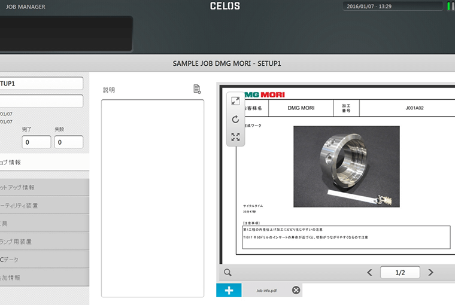Open the NCデータ section
The height and width of the screenshot is (305, 455).
tap(44, 260)
